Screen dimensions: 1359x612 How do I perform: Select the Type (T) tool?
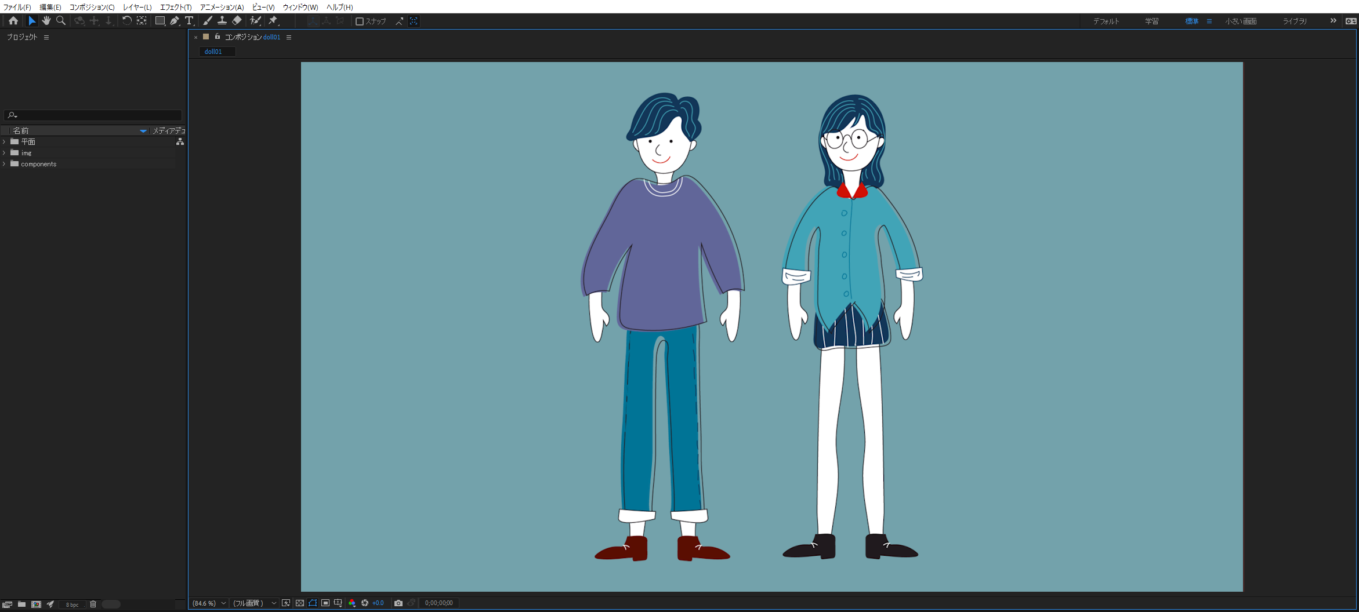189,21
